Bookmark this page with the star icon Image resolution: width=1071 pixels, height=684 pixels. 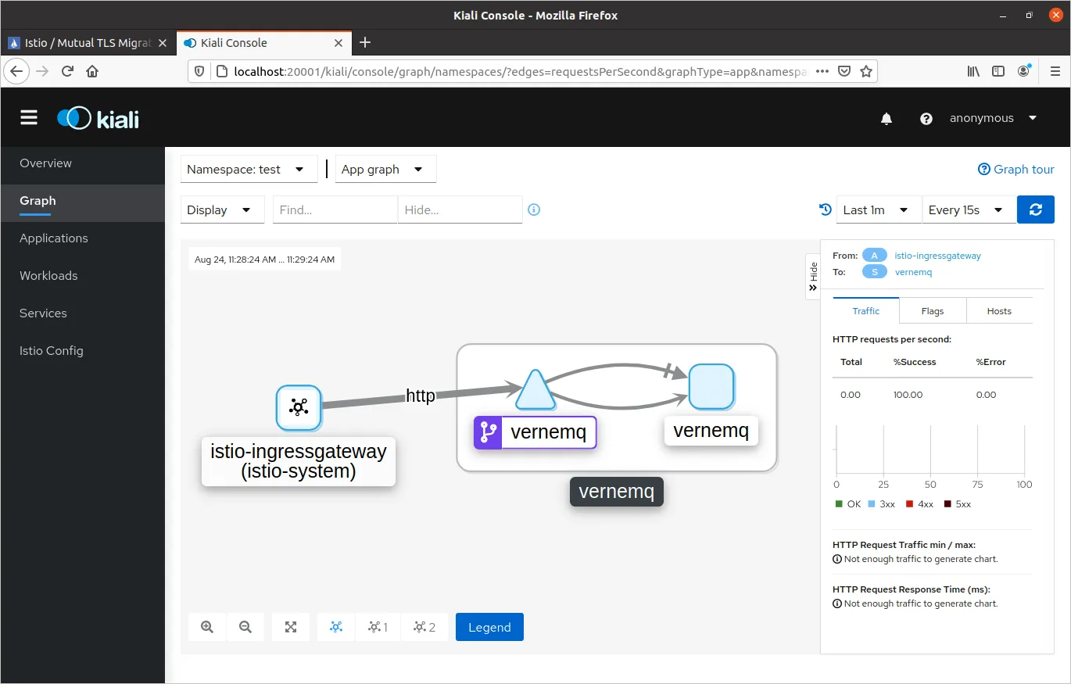coord(865,71)
